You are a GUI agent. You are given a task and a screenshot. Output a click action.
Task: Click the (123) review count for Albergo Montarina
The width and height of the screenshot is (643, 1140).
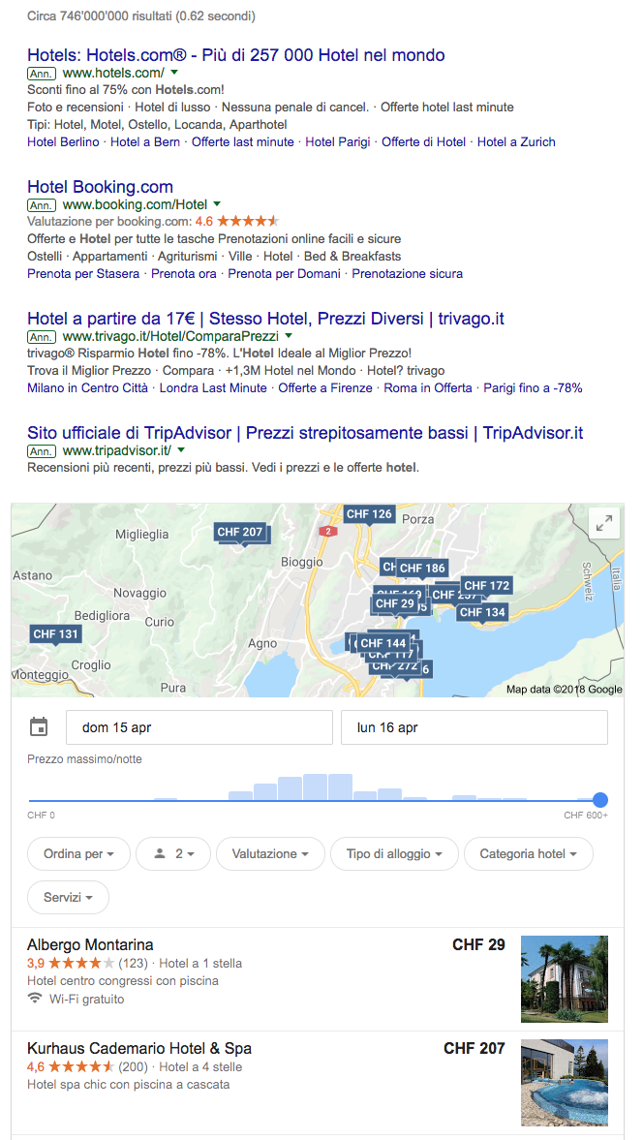click(x=133, y=964)
